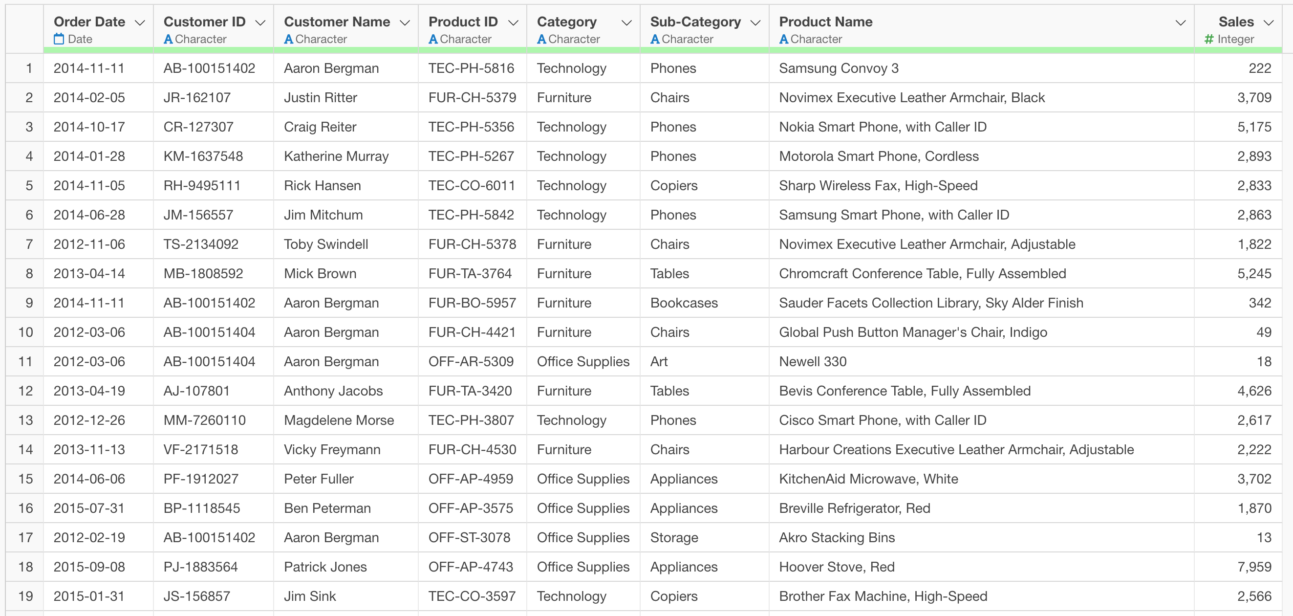Open the Category column dropdown arrow
1293x616 pixels.
click(626, 22)
